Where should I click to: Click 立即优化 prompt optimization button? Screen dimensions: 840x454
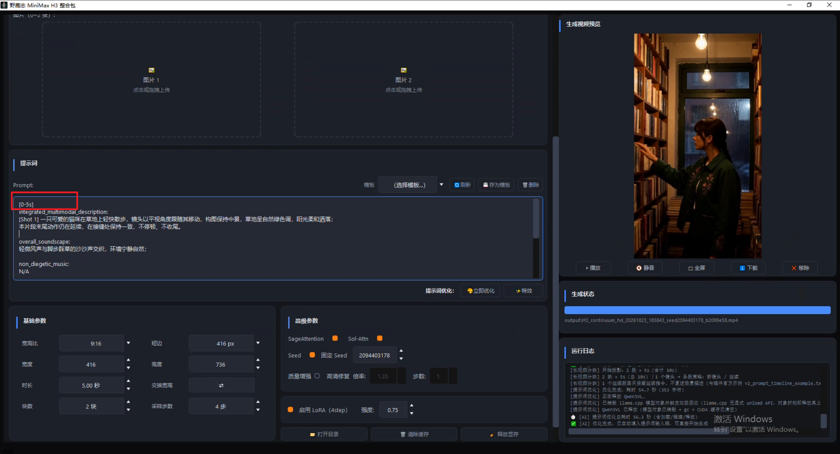coord(480,291)
